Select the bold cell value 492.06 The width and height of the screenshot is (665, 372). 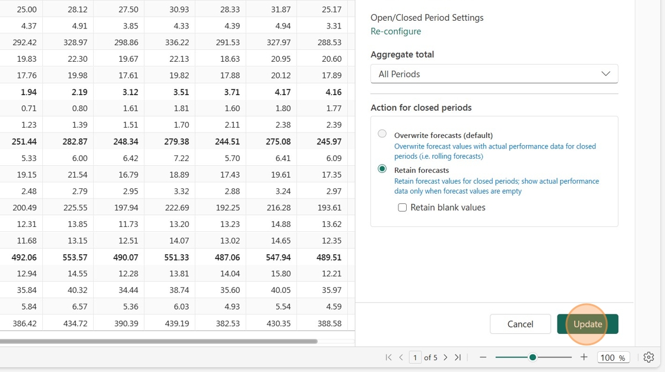[x=24, y=257]
